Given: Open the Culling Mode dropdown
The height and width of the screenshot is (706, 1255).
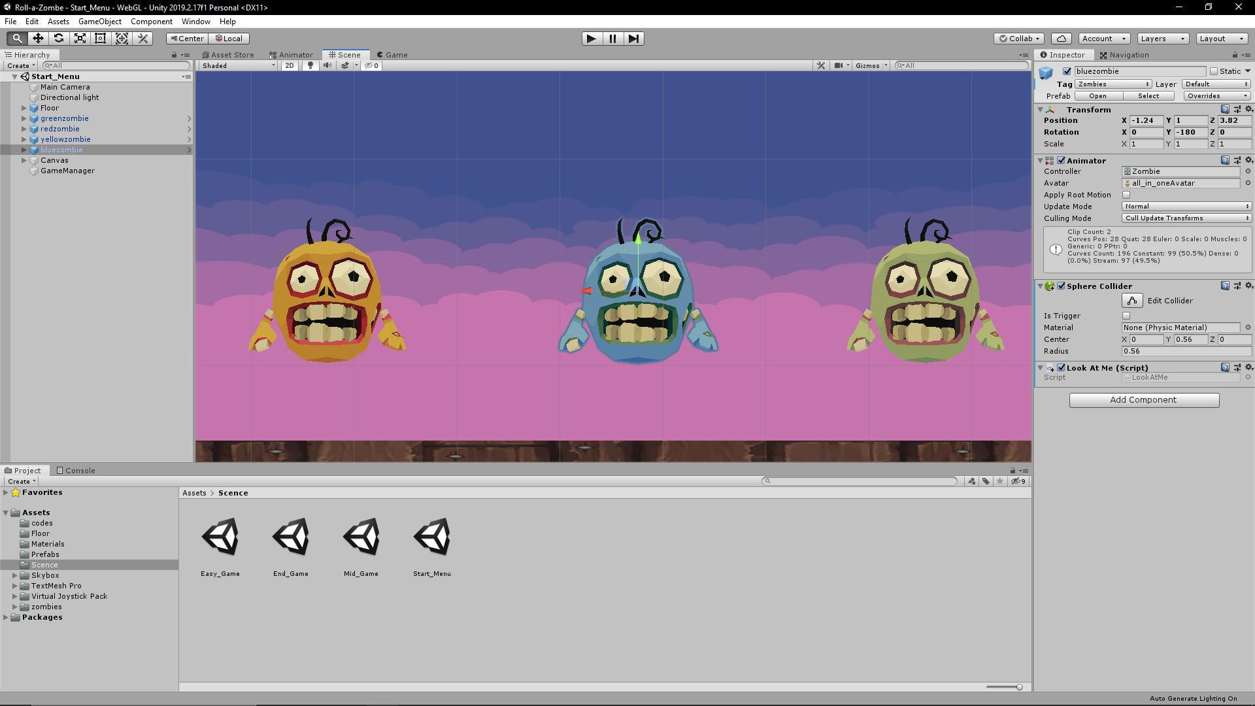Looking at the screenshot, I should pos(1185,218).
